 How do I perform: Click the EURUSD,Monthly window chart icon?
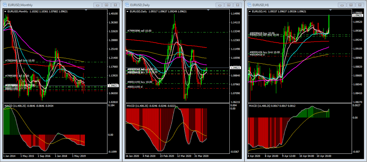4,5
